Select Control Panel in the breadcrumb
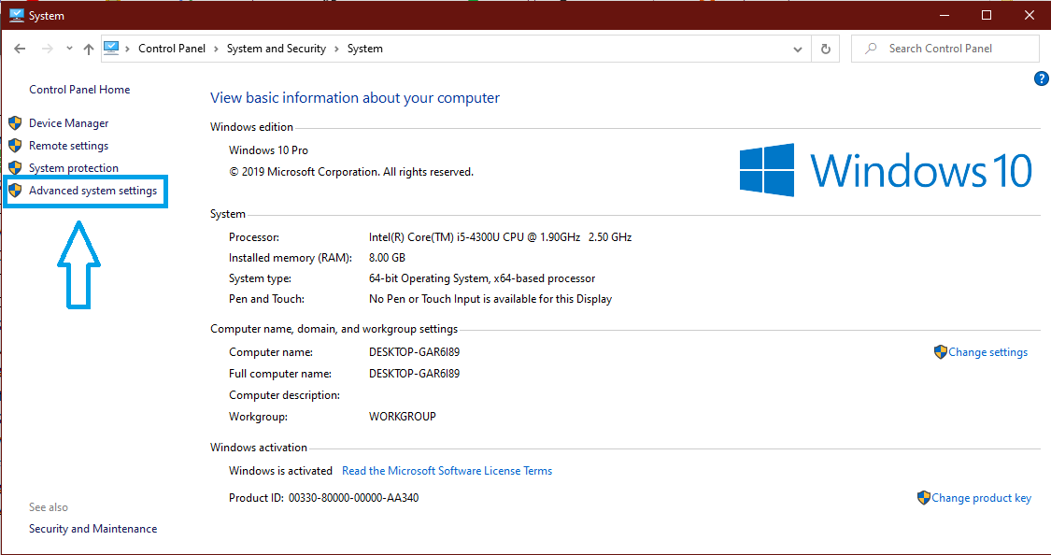 pos(172,49)
